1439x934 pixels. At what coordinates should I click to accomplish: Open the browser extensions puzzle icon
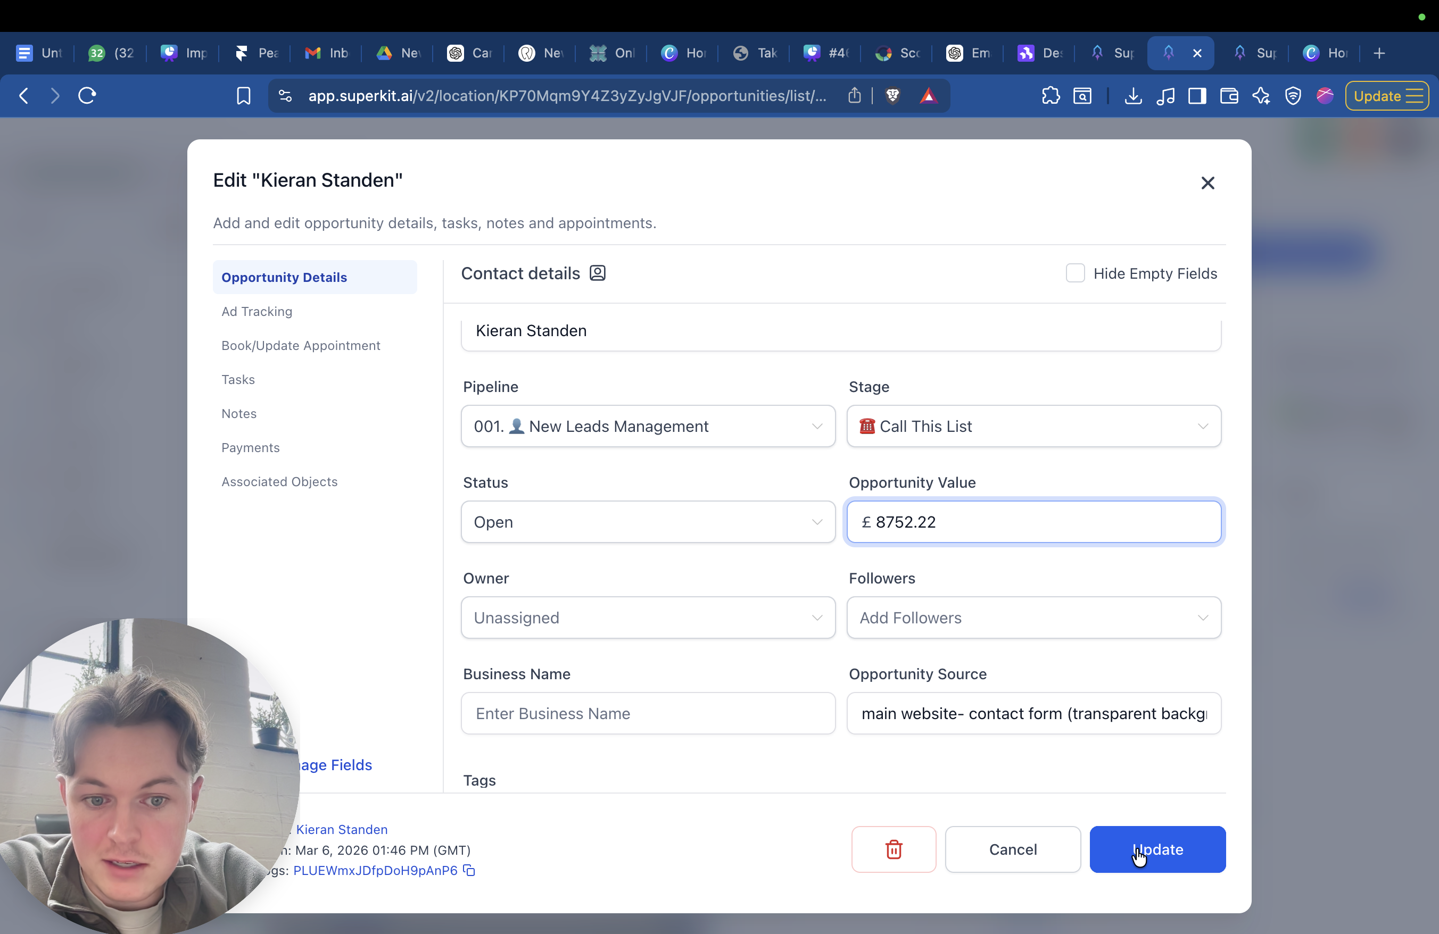pyautogui.click(x=1051, y=95)
